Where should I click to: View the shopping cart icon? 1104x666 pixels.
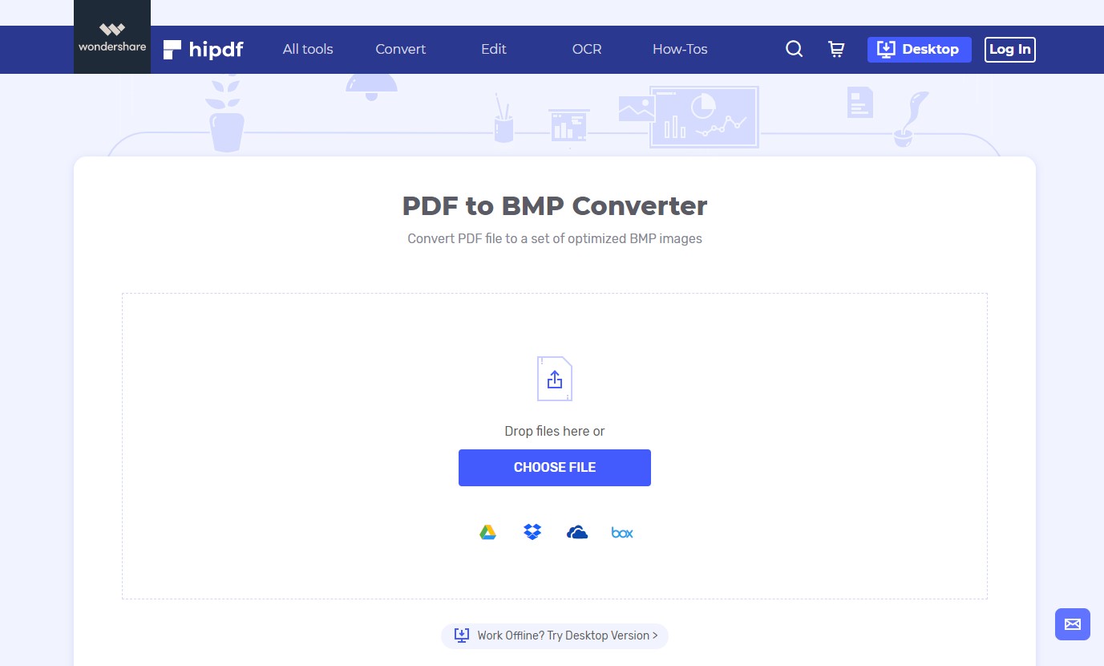836,50
